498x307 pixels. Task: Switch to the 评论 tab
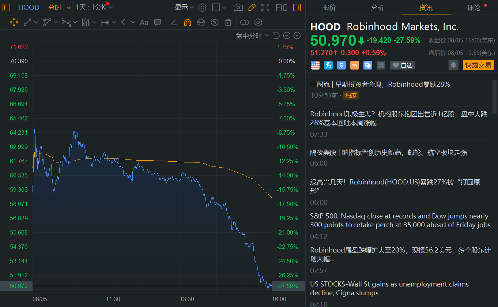[474, 7]
